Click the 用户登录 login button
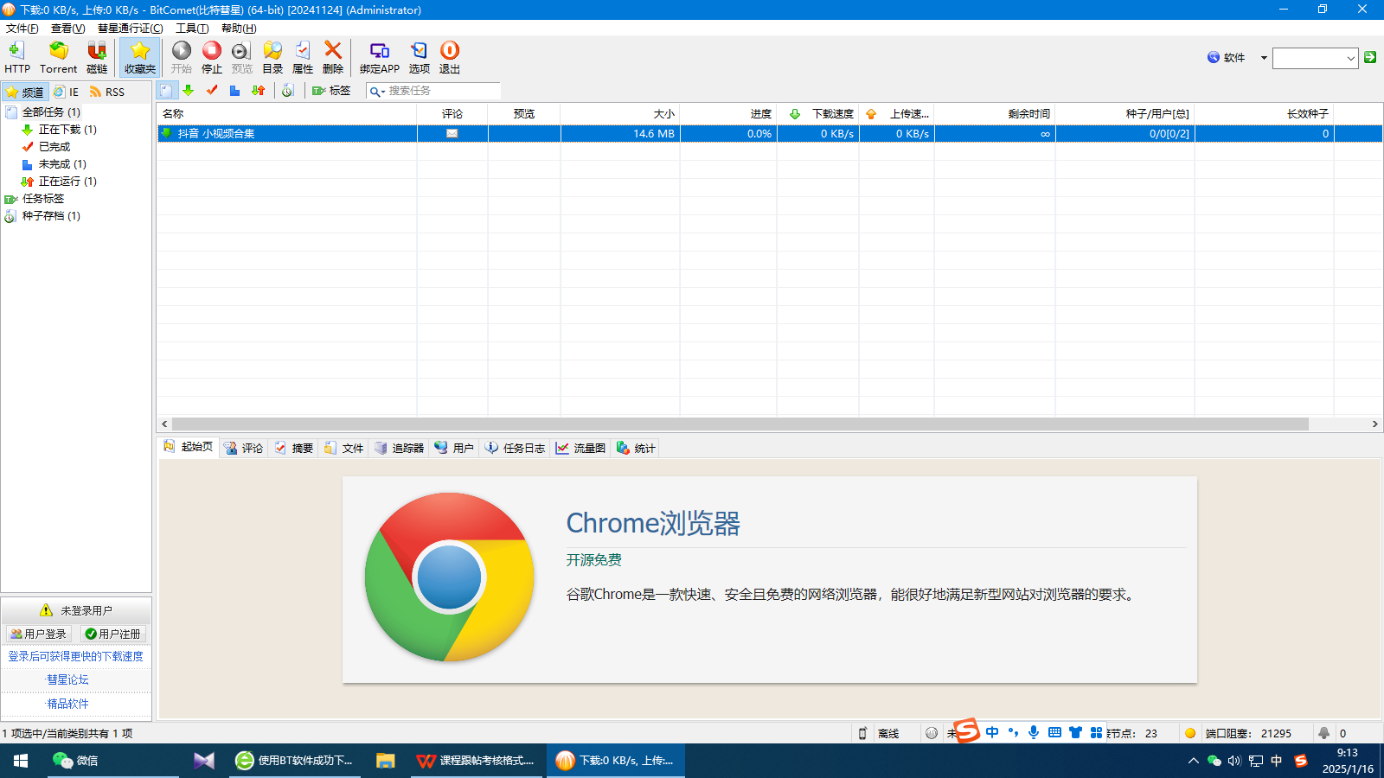 coord(39,634)
